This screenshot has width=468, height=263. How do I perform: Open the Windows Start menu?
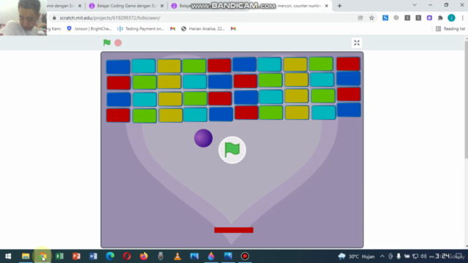tap(8, 256)
